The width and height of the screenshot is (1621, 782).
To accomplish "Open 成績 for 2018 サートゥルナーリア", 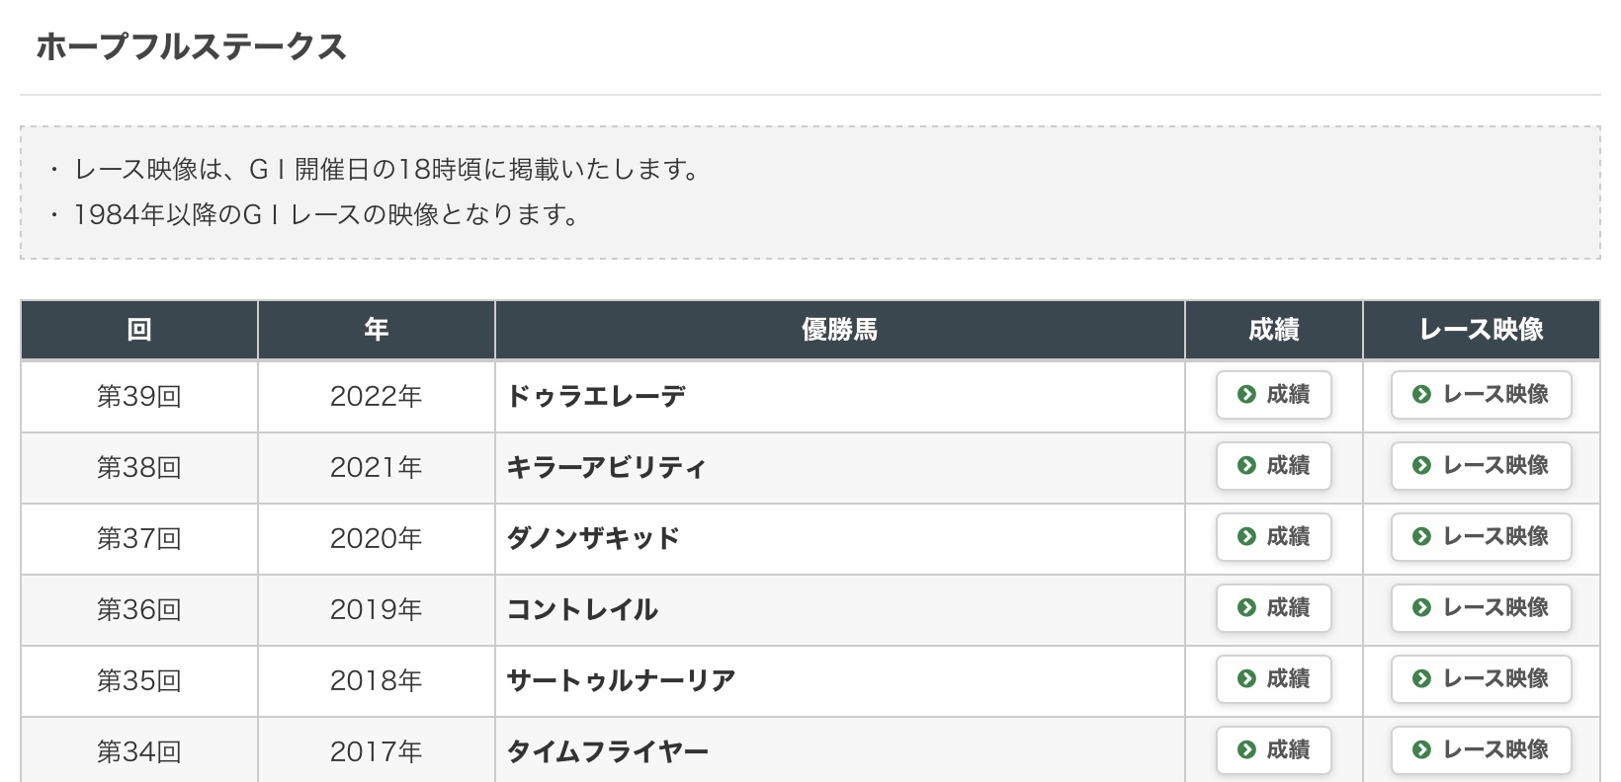I will 1273,679.
